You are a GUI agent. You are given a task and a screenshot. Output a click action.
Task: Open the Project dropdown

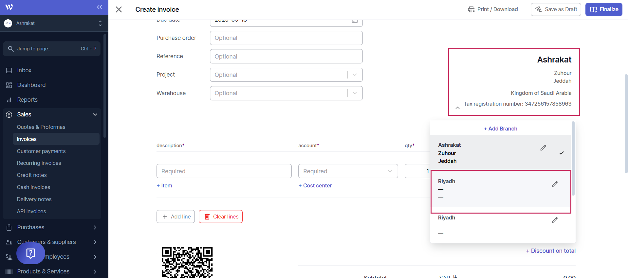point(286,75)
